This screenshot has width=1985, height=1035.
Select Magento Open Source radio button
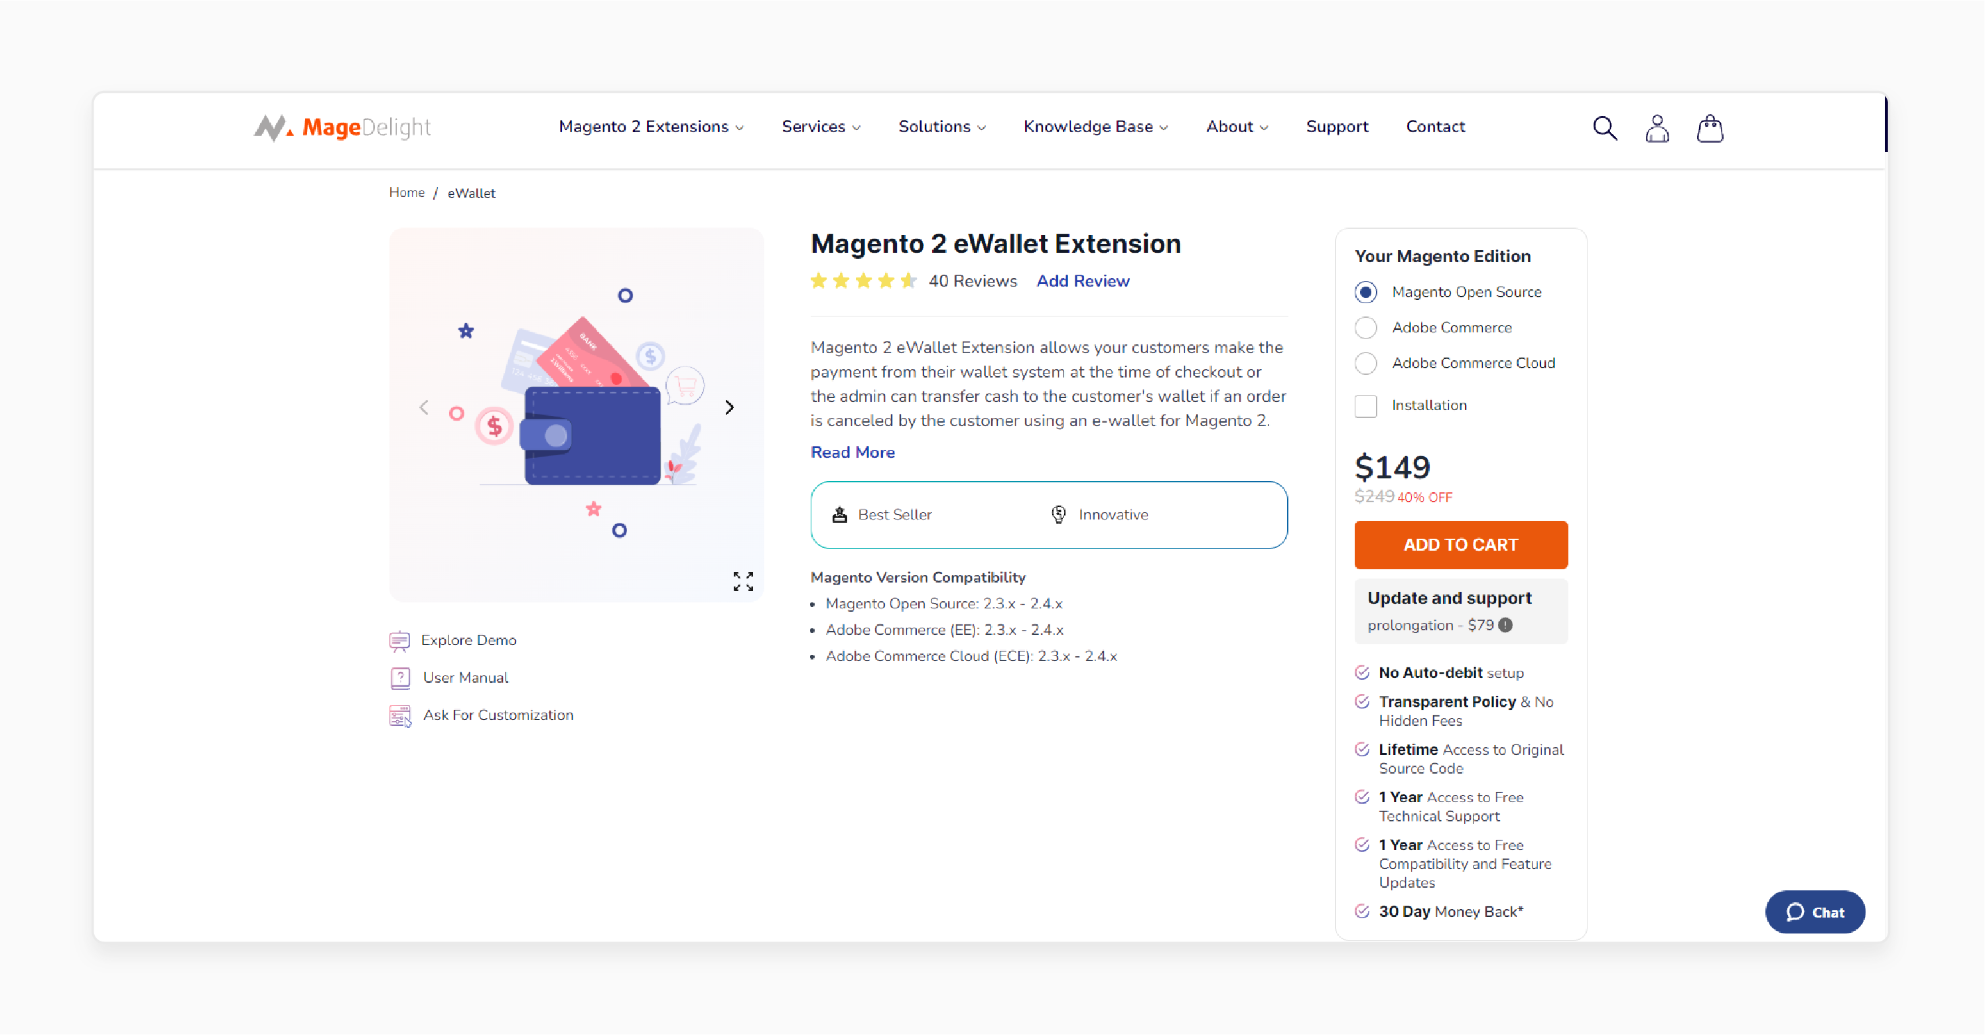[x=1365, y=292]
